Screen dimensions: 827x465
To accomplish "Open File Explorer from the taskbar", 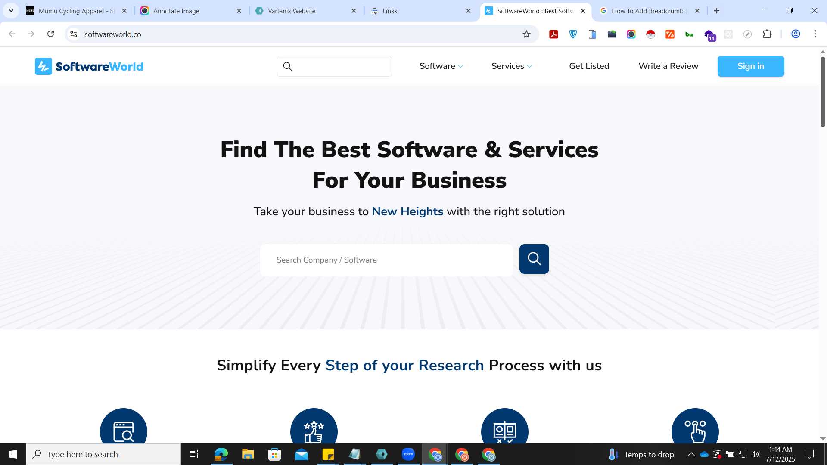I will tap(248, 454).
